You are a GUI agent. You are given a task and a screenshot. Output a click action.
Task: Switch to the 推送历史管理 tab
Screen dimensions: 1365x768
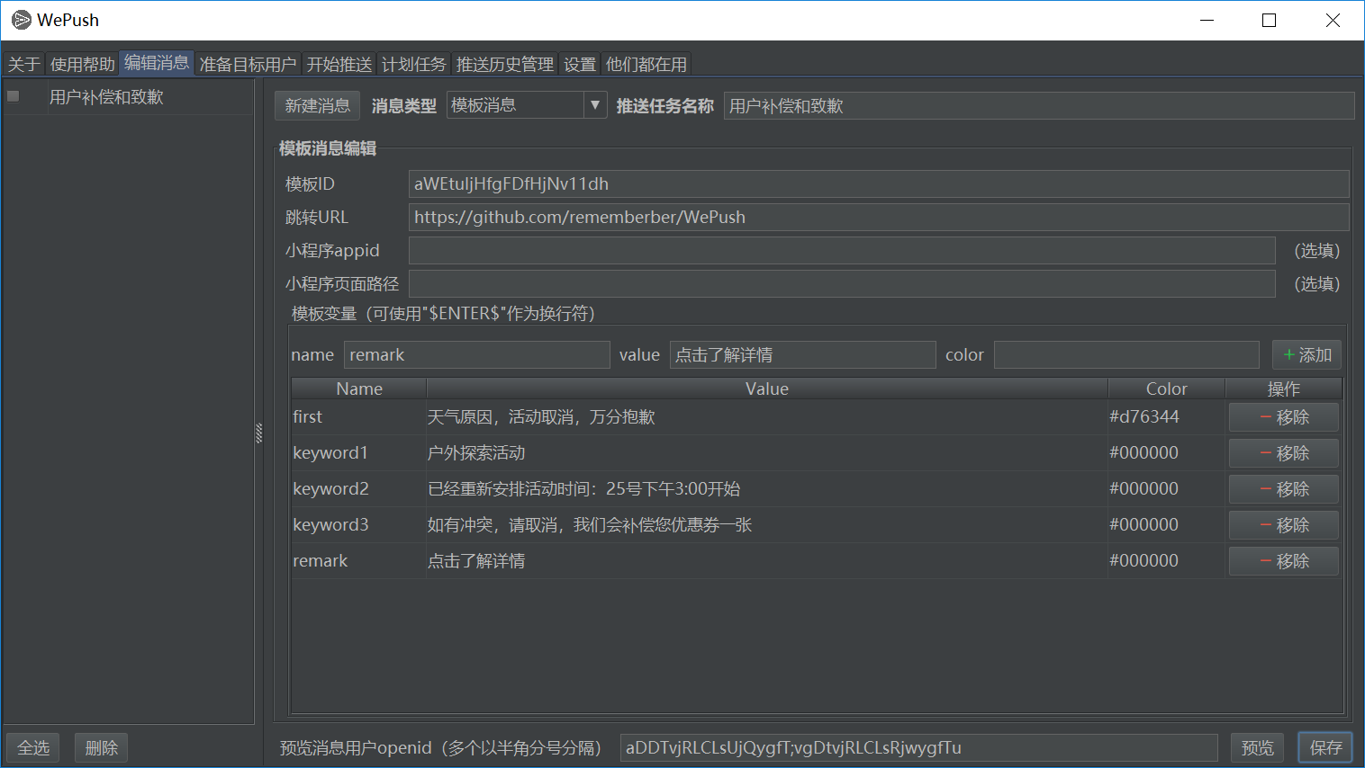pos(505,64)
